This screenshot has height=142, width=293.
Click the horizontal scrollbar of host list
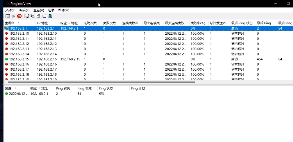pos(102,82)
